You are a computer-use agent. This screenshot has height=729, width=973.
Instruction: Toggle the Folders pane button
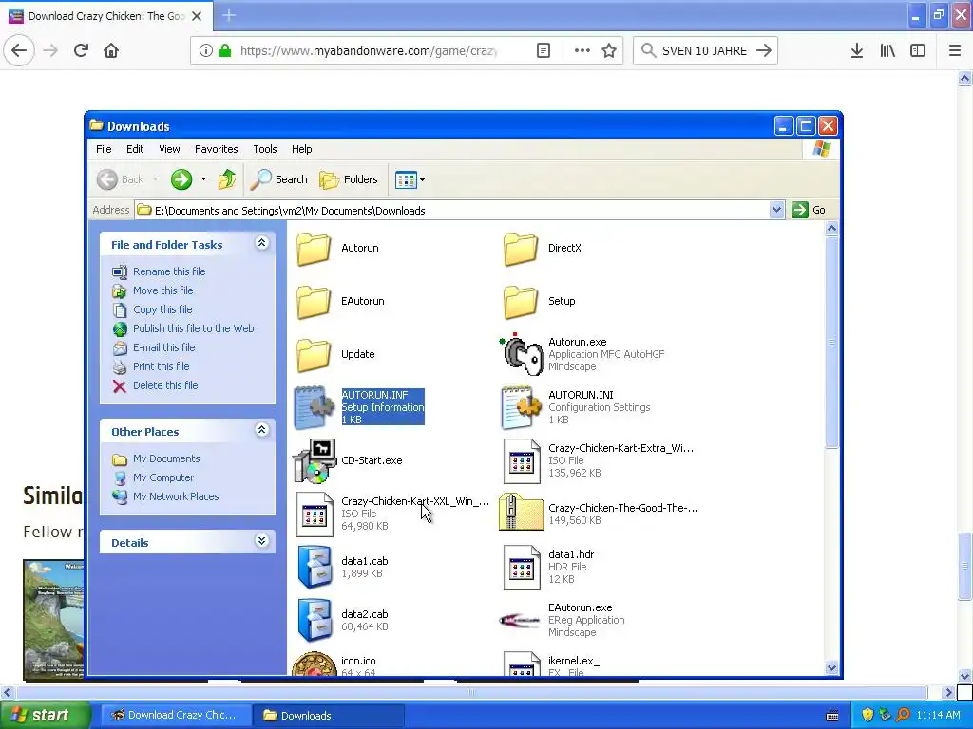pos(349,179)
